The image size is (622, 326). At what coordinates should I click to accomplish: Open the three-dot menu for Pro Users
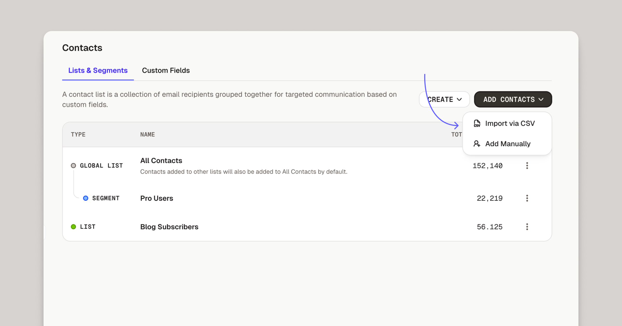coord(527,198)
